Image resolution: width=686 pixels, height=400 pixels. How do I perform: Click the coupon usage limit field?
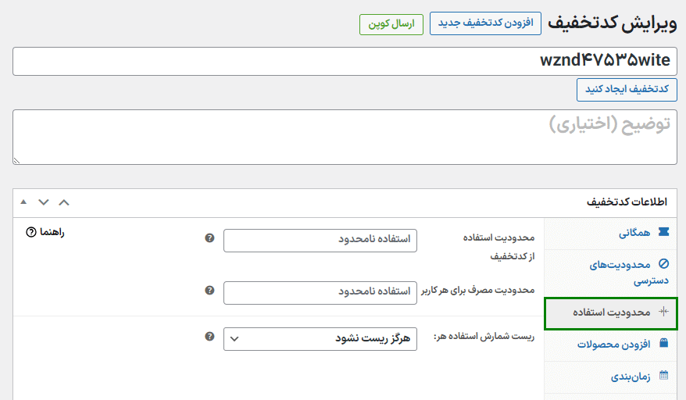click(320, 241)
